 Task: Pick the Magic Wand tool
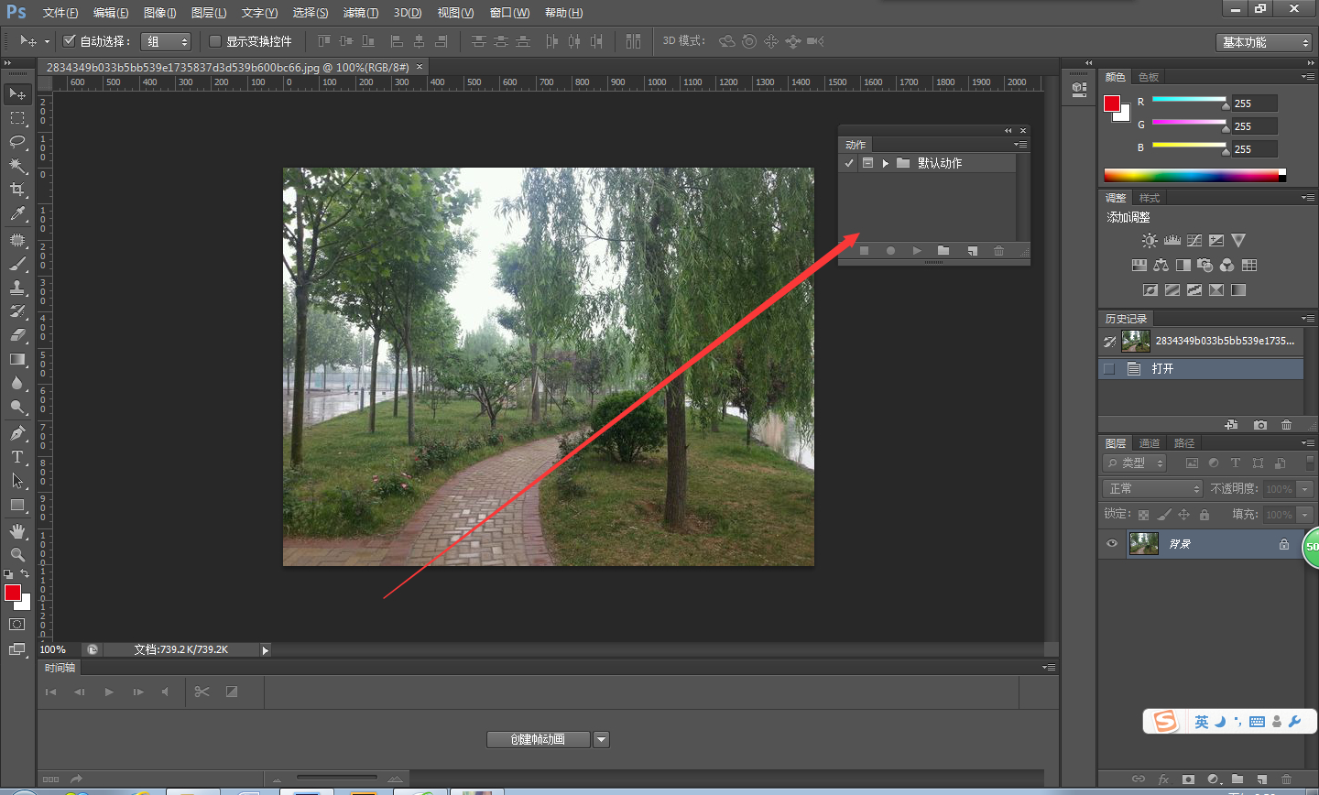[x=17, y=166]
